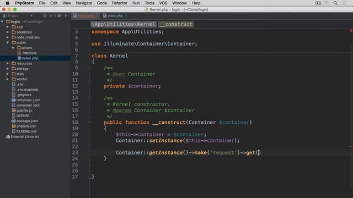Open the File menu

(42, 3)
